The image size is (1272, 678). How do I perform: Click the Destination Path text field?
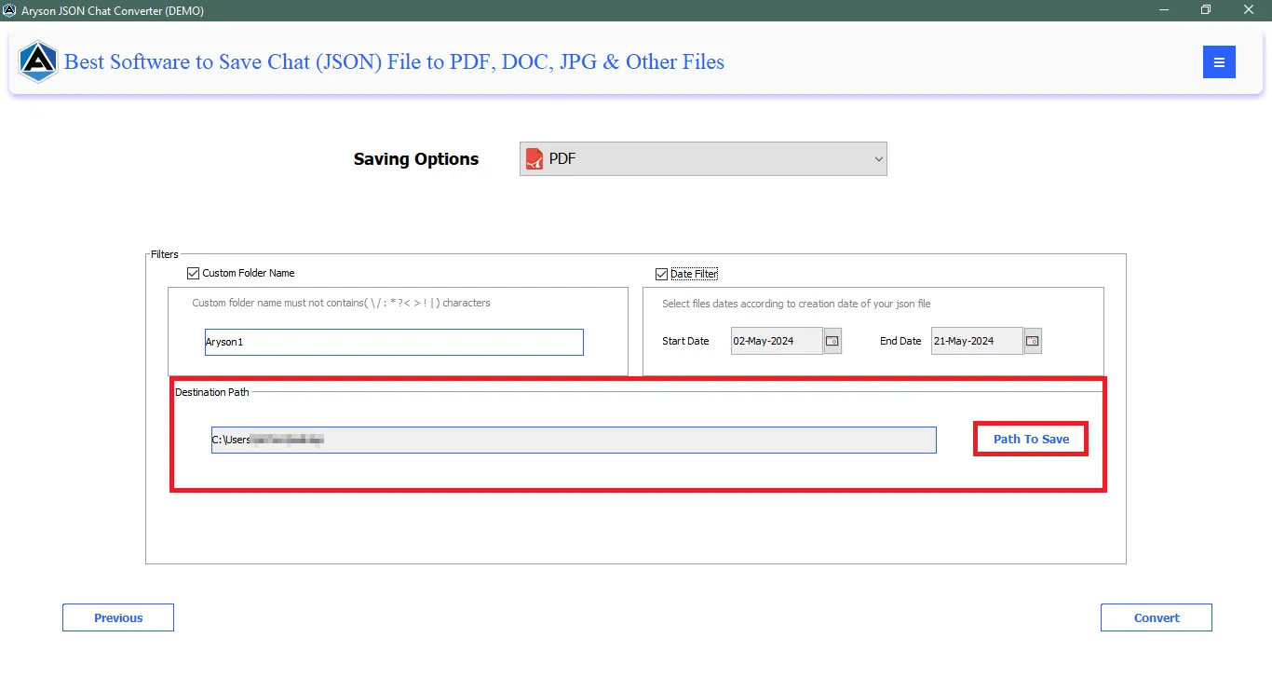coord(574,441)
